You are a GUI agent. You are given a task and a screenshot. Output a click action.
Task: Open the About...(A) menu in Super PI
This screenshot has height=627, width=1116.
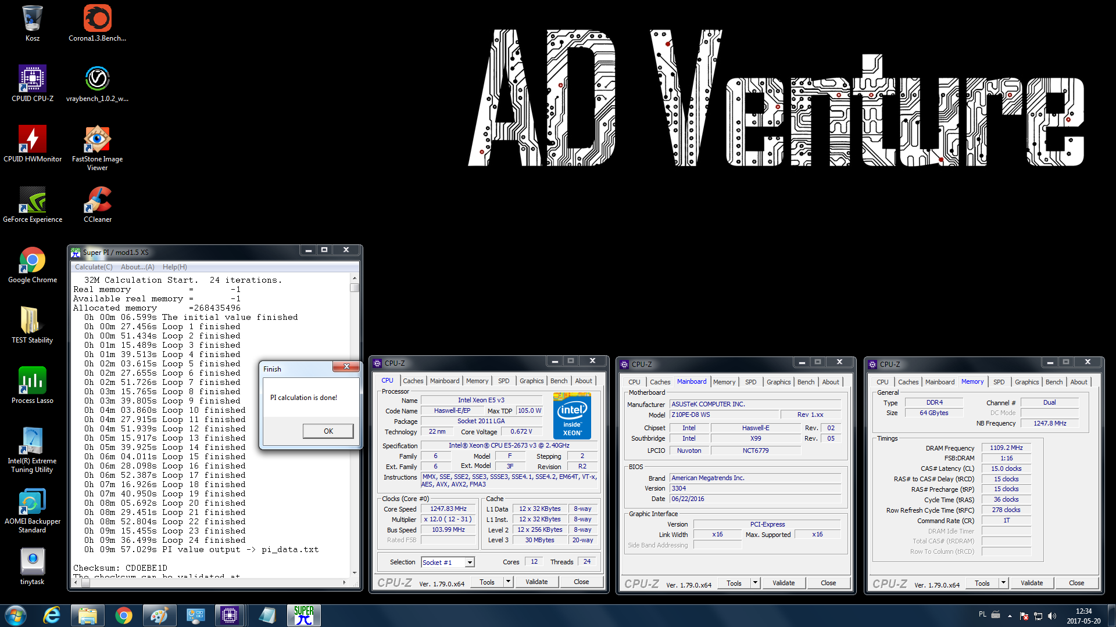pos(138,267)
